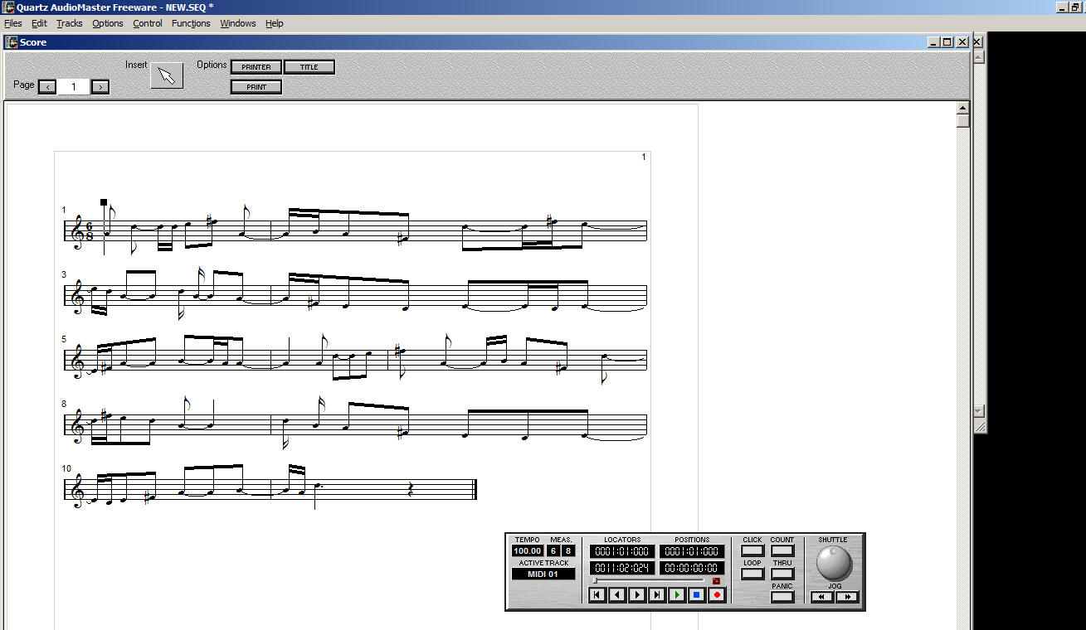The width and height of the screenshot is (1086, 630).
Task: Start playback with green play button
Action: [677, 594]
